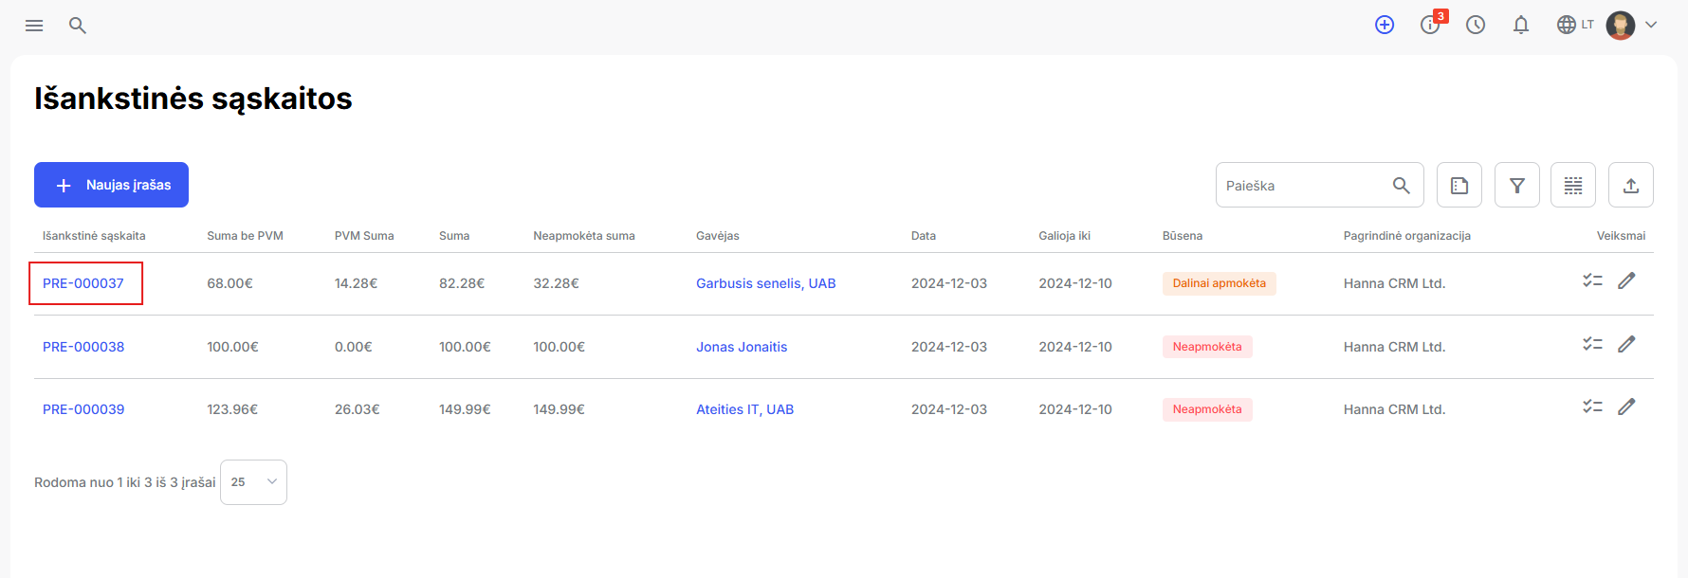Click checklist action icon for PRE-000038
This screenshot has width=1688, height=578.
[1592, 344]
